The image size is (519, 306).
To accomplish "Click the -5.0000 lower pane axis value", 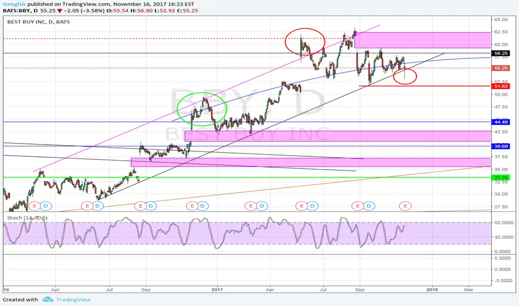I will (503, 280).
